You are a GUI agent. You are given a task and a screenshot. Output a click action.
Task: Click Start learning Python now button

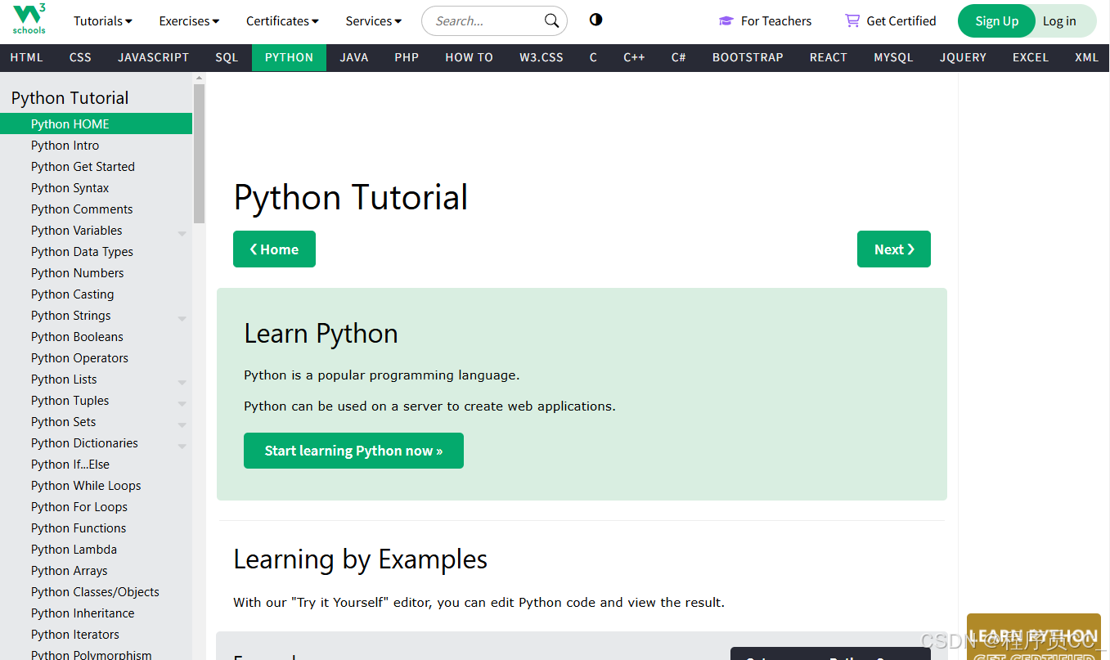[353, 451]
